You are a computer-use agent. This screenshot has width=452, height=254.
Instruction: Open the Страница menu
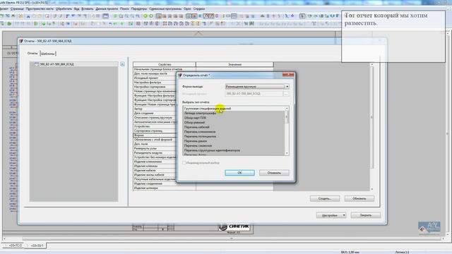tap(17, 8)
